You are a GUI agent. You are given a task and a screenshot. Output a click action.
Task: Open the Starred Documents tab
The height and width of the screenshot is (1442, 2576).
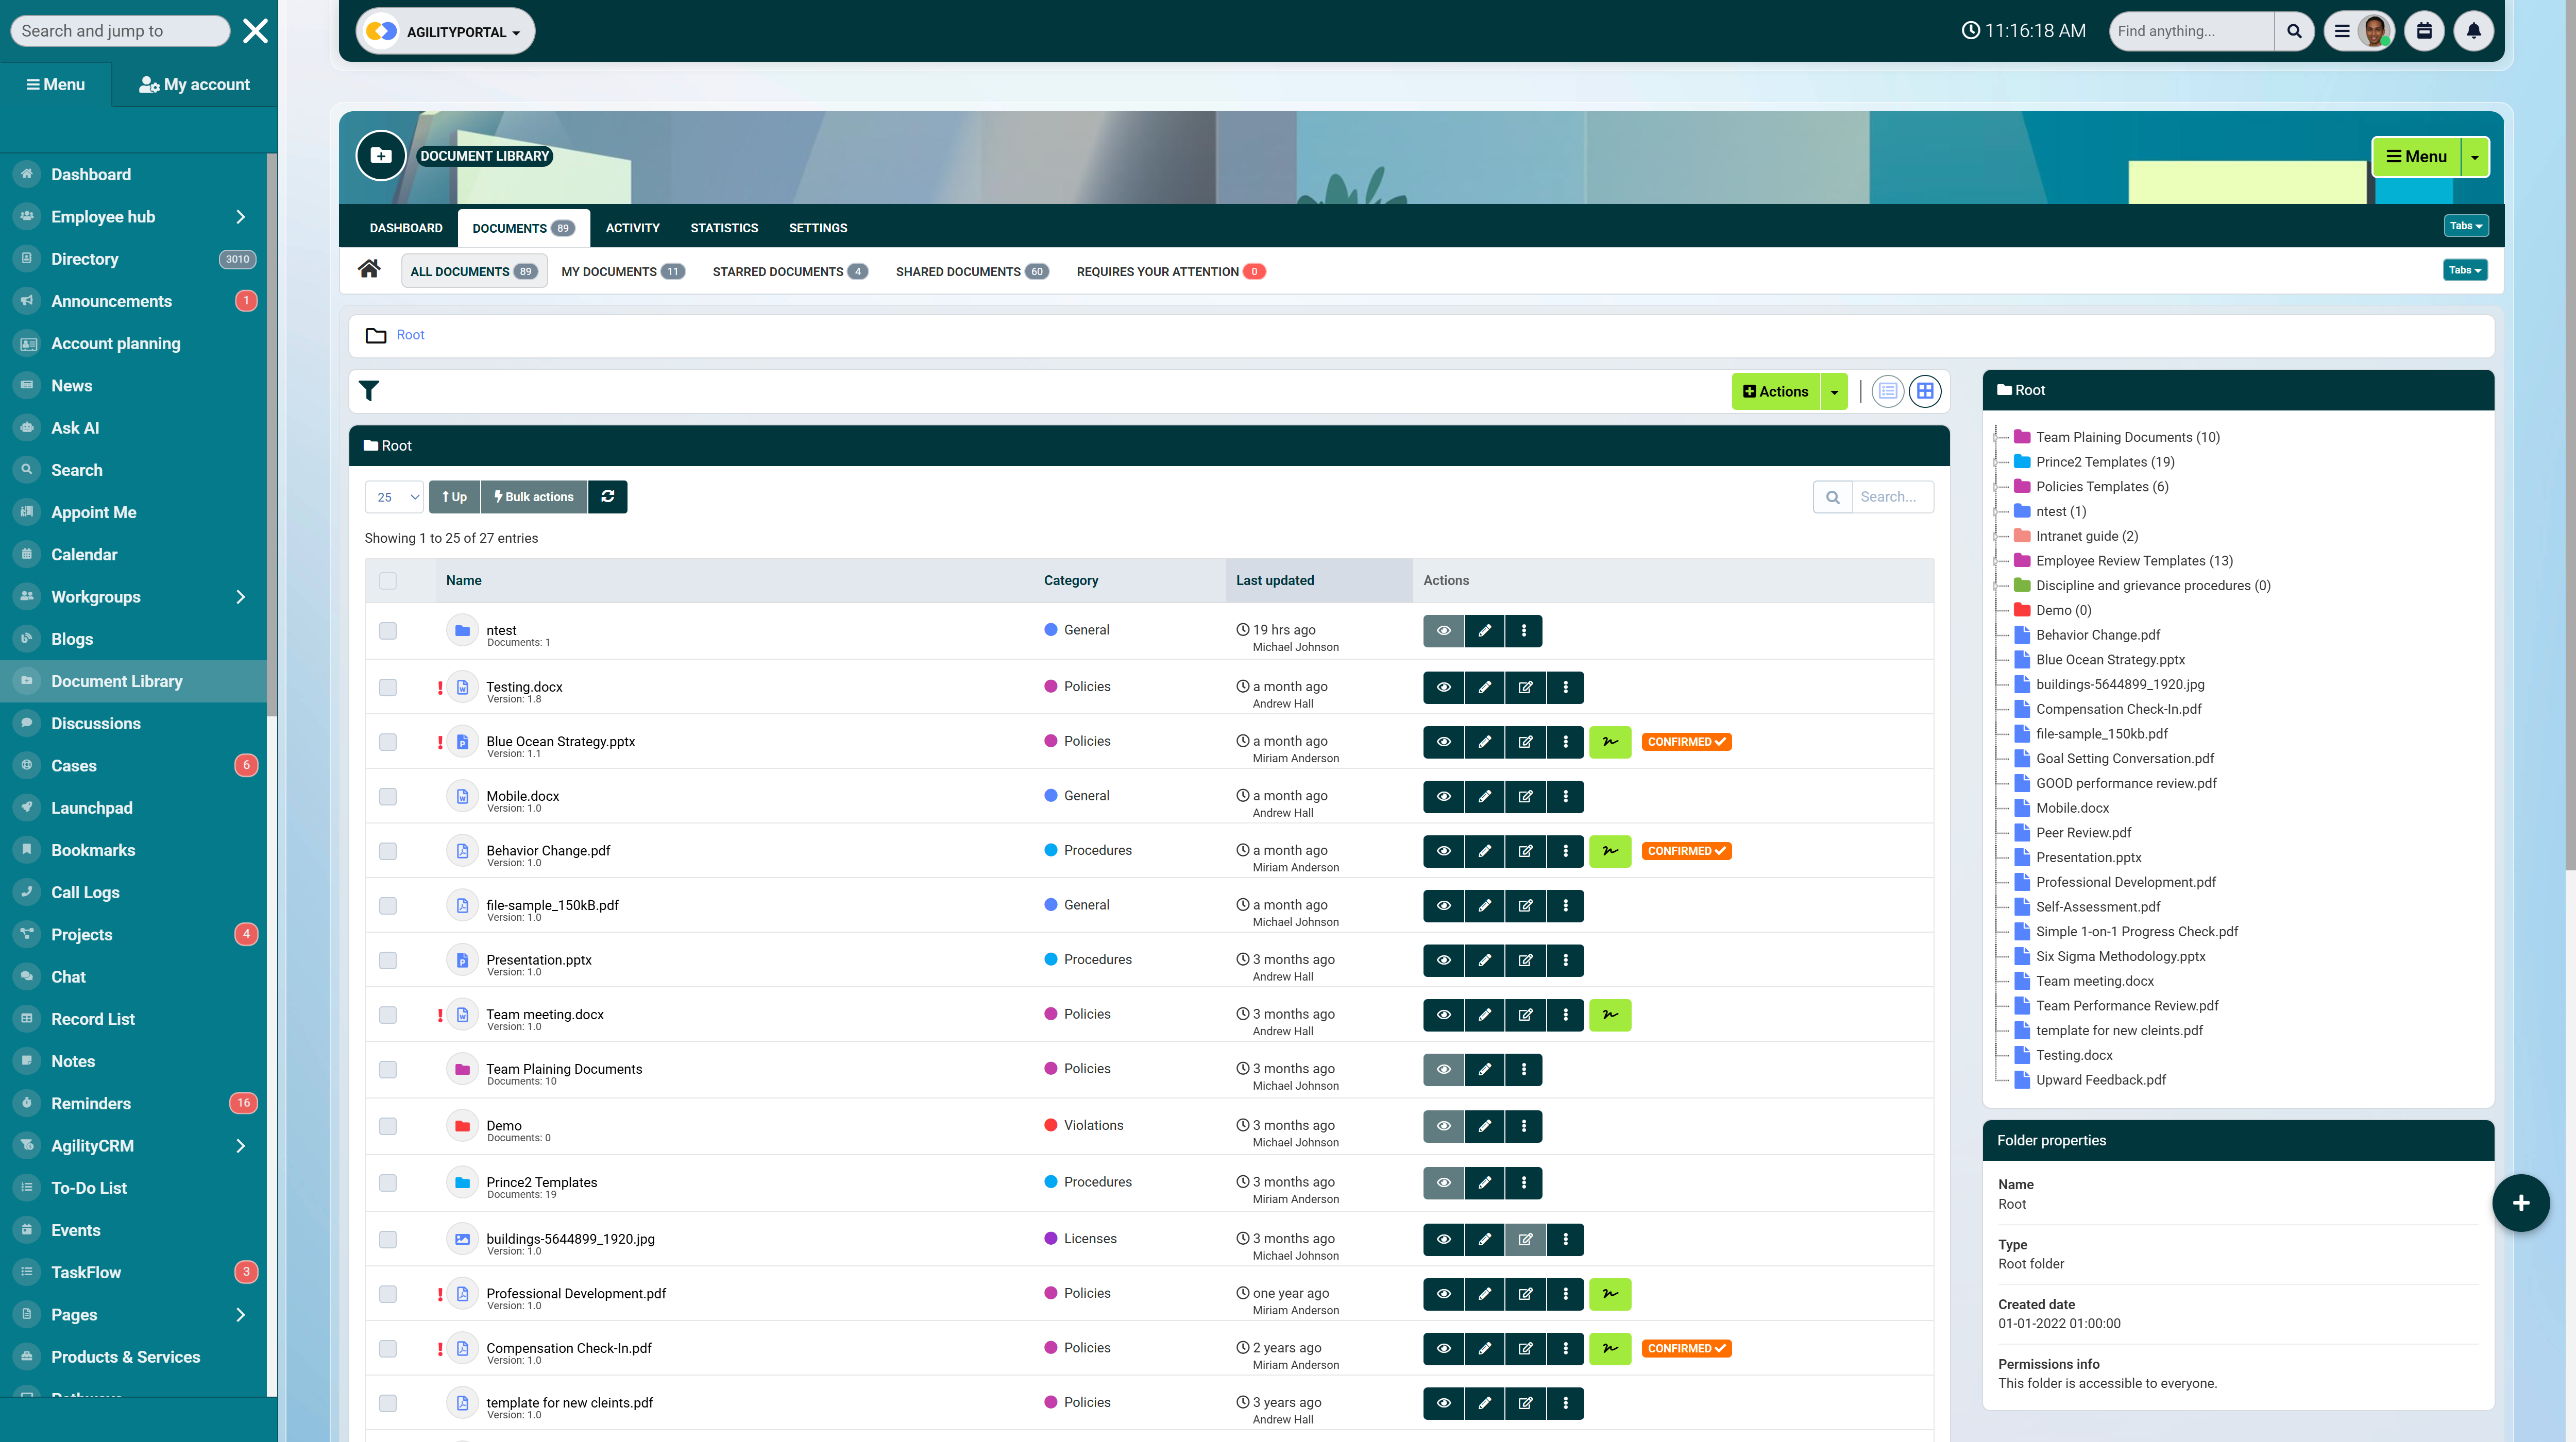point(789,272)
